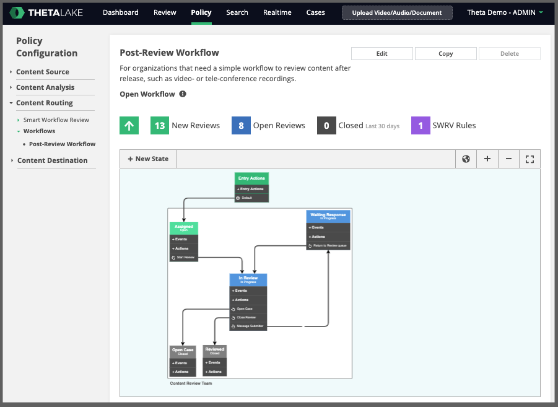
Task: Select Post-Review Workflow in sidebar
Action: (x=62, y=144)
